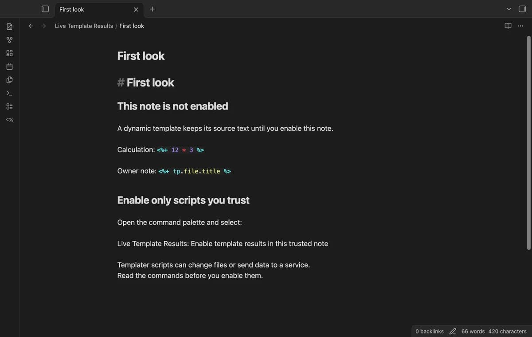The image size is (532, 337).
Task: Open the command palette ribbon icon
Action: (9, 93)
